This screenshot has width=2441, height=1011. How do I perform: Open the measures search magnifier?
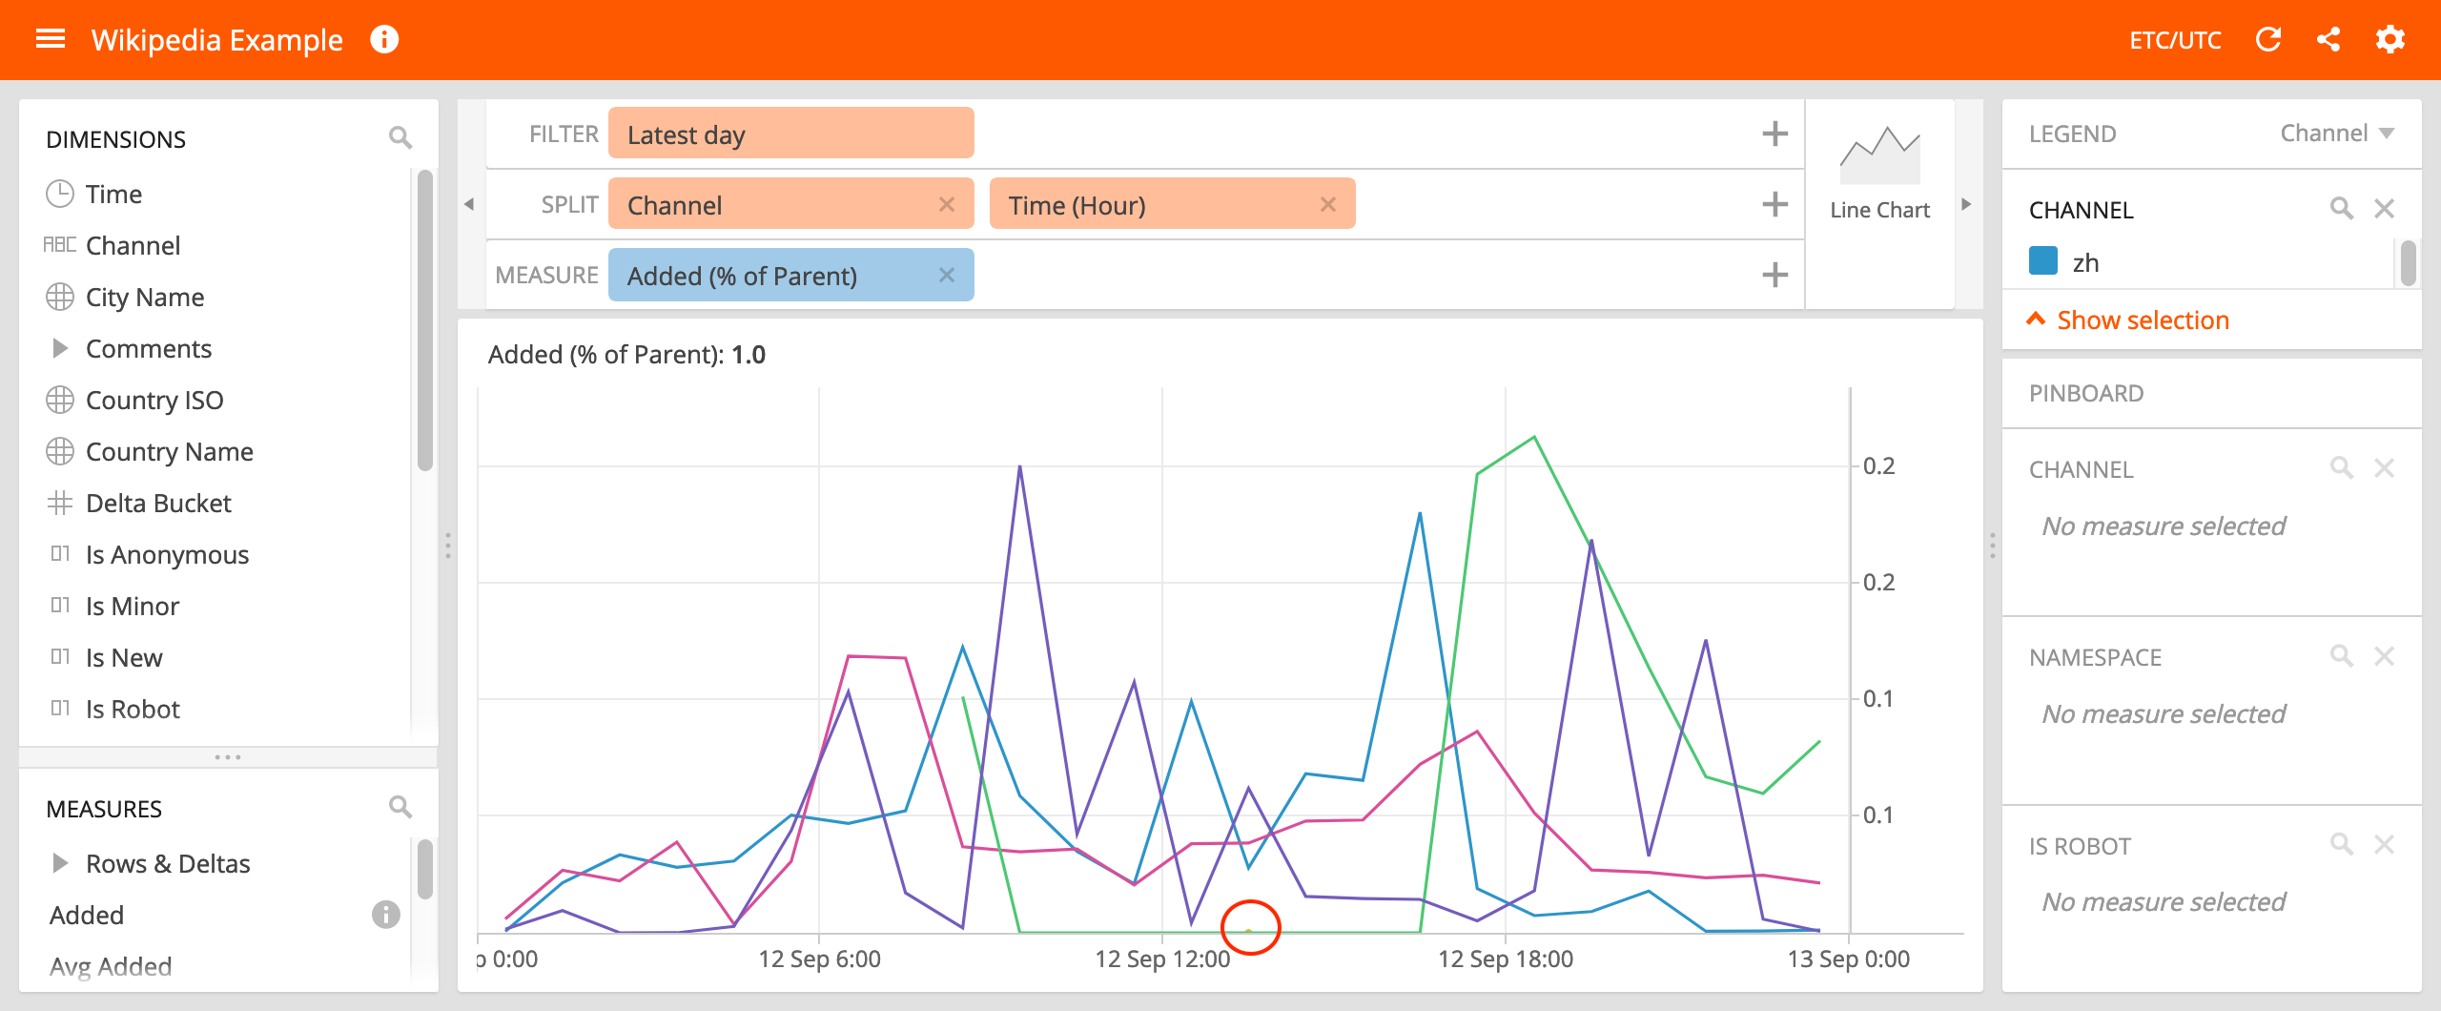(x=400, y=807)
